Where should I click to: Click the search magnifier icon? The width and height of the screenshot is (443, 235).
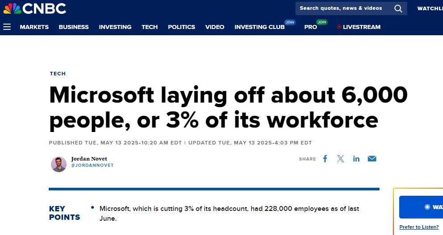click(398, 8)
